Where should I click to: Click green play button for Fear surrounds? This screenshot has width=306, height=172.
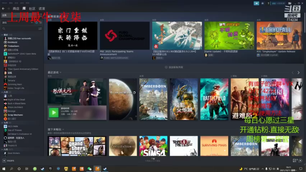[54, 112]
